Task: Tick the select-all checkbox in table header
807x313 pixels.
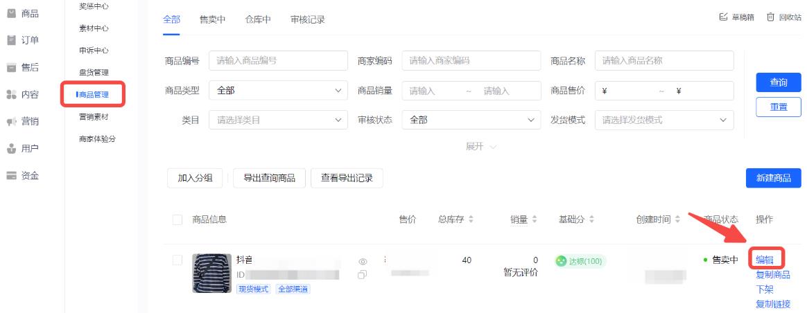Action: [177, 220]
